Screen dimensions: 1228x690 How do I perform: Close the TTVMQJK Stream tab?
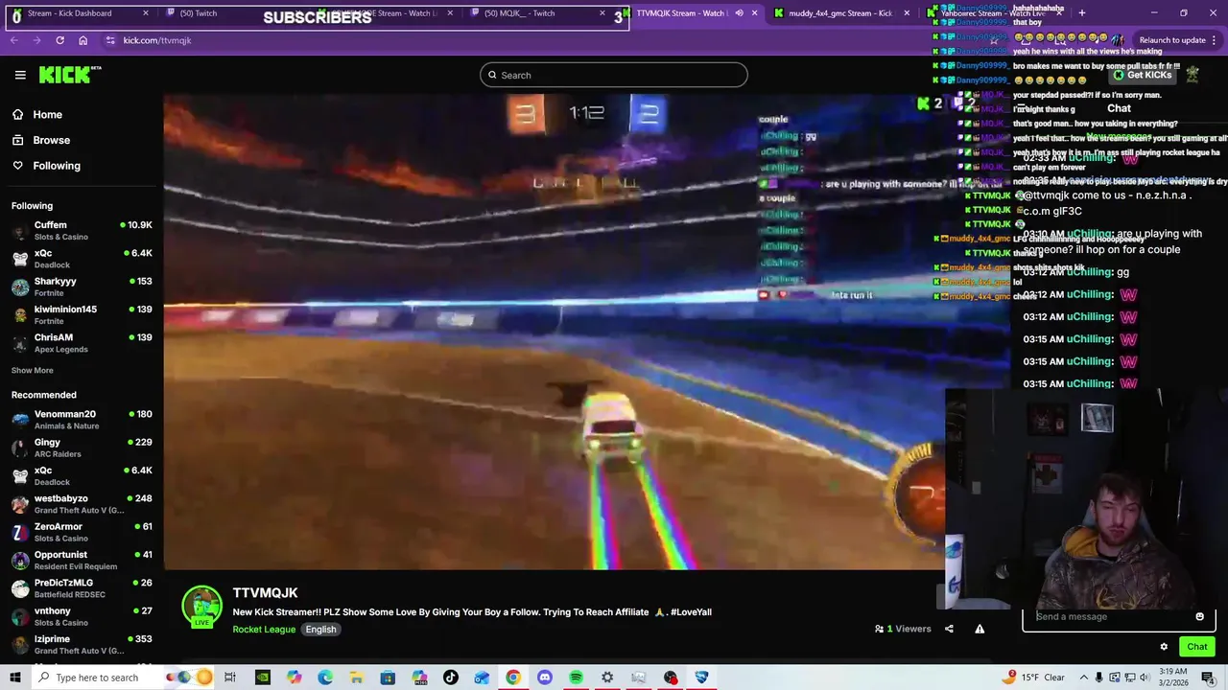click(x=754, y=13)
